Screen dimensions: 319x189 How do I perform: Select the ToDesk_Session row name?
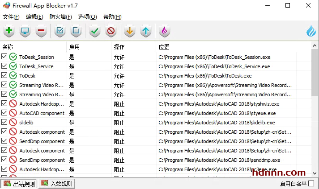click(x=37, y=57)
